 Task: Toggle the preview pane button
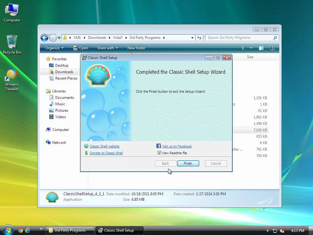point(261,48)
